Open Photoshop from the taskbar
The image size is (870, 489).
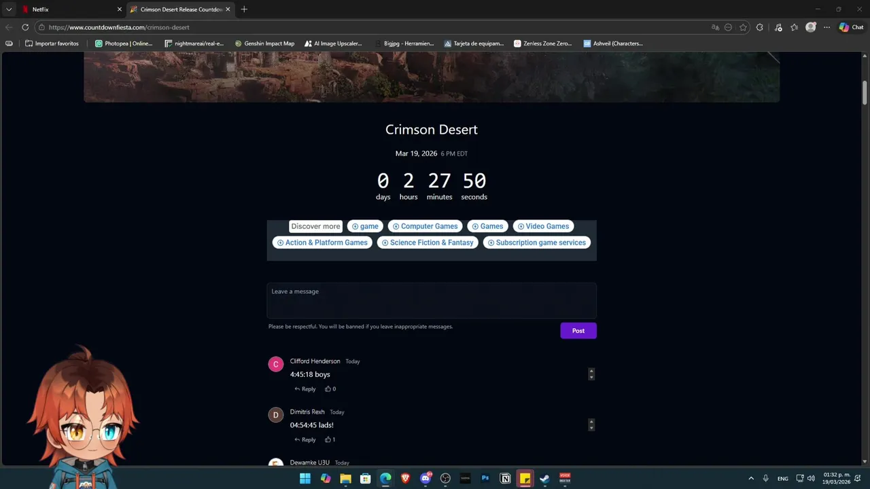[485, 478]
